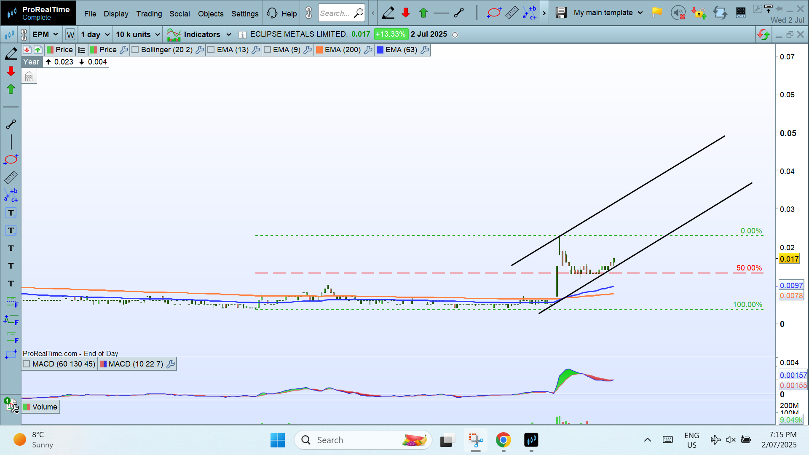This screenshot has width=809, height=455.
Task: Toggle the circle indicator next to the date
Action: (x=455, y=35)
